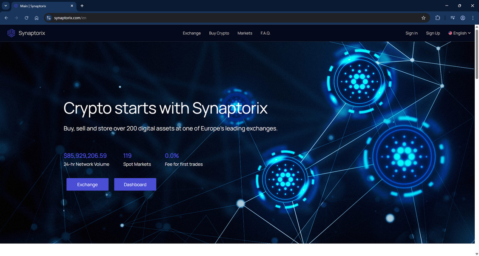479x256 pixels.
Task: Click the Sign Up link
Action: coord(433,33)
